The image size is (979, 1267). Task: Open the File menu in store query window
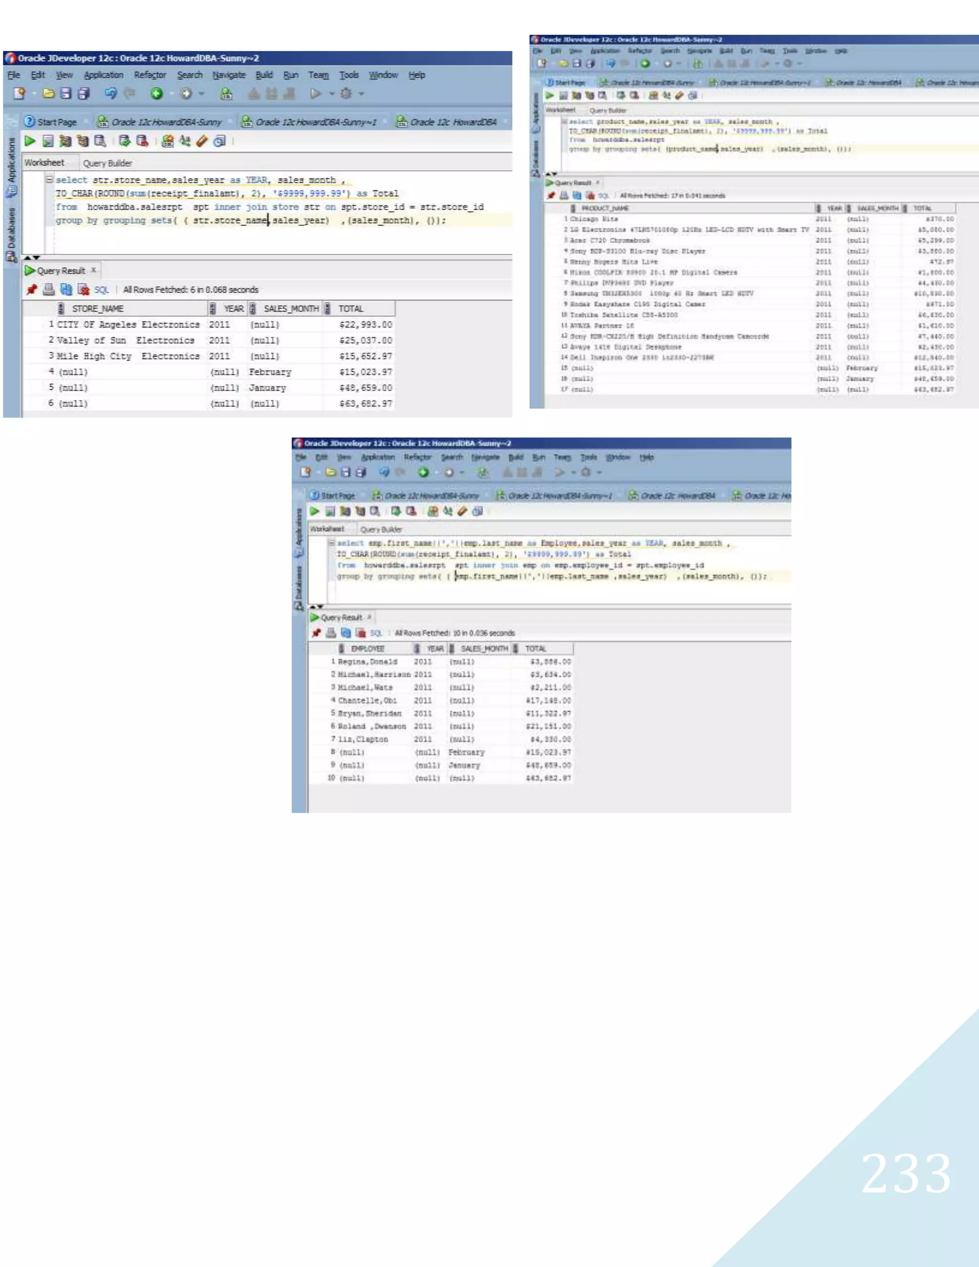(x=14, y=75)
